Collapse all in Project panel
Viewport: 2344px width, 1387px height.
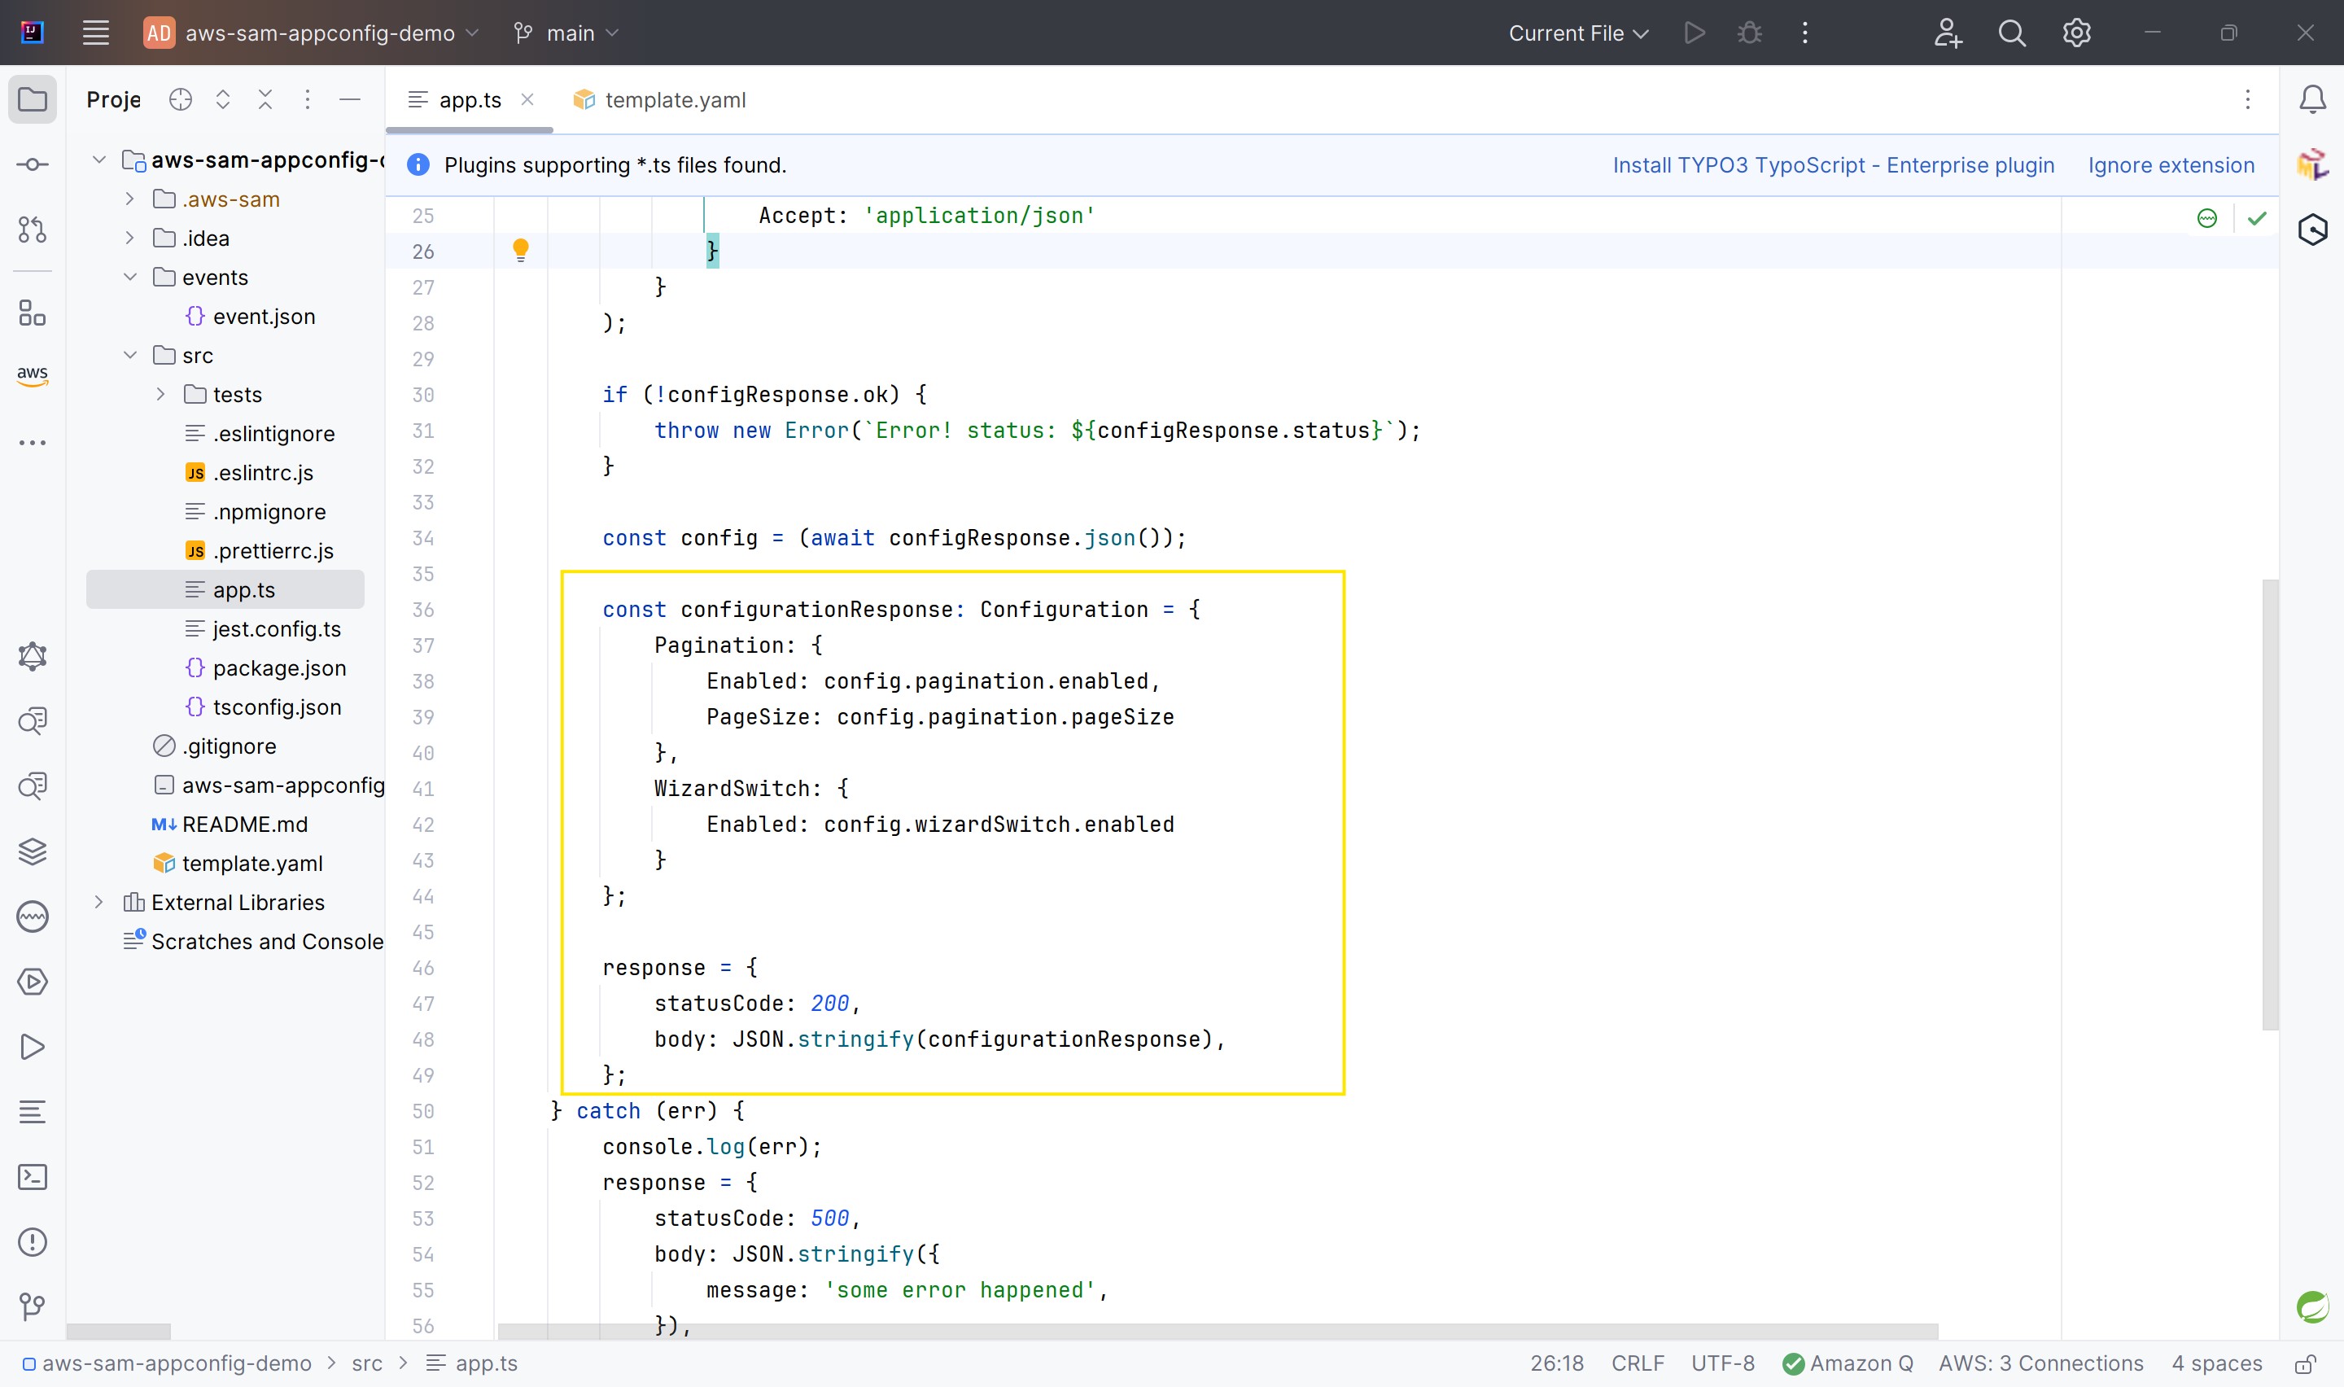[x=265, y=99]
